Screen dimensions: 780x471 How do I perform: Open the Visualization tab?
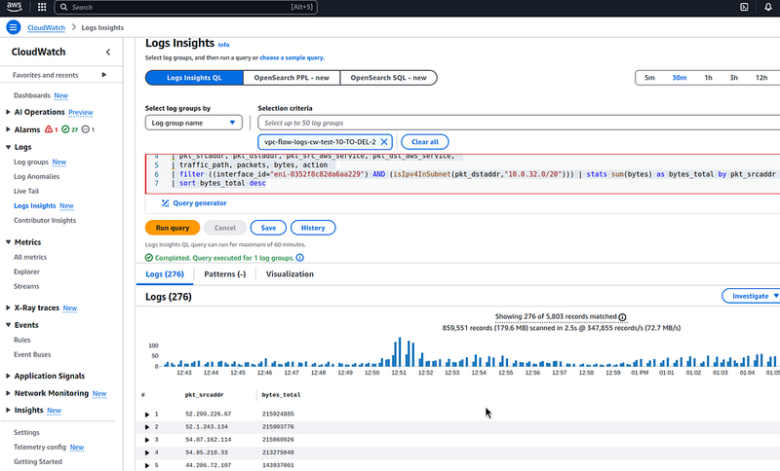290,274
